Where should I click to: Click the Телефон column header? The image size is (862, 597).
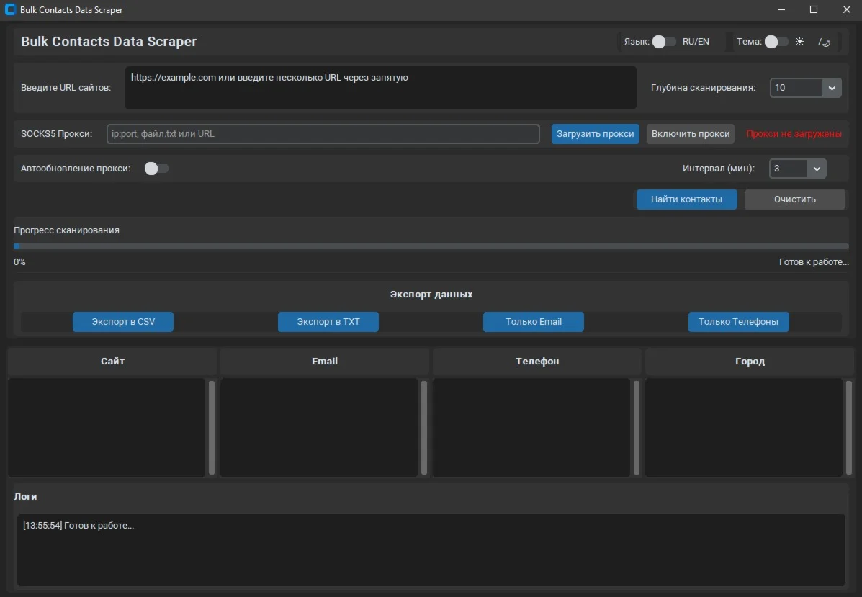coord(537,361)
